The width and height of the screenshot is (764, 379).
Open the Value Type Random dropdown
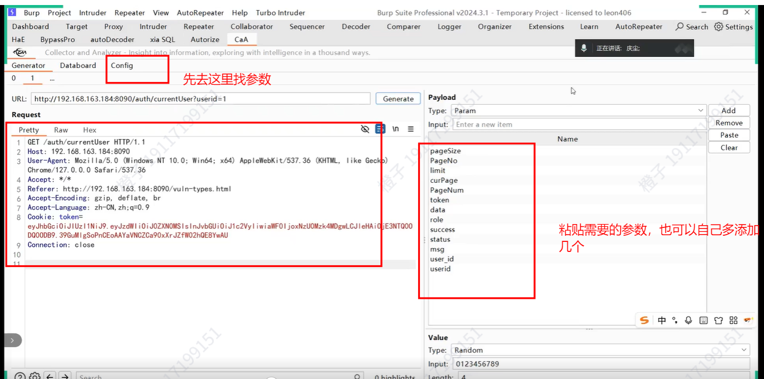tap(601, 350)
